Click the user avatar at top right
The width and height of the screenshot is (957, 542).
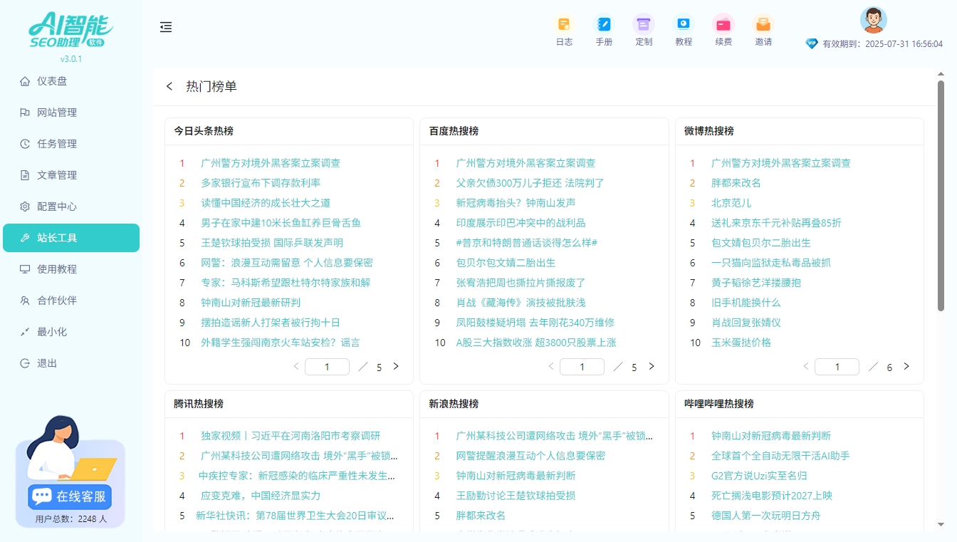click(x=873, y=20)
